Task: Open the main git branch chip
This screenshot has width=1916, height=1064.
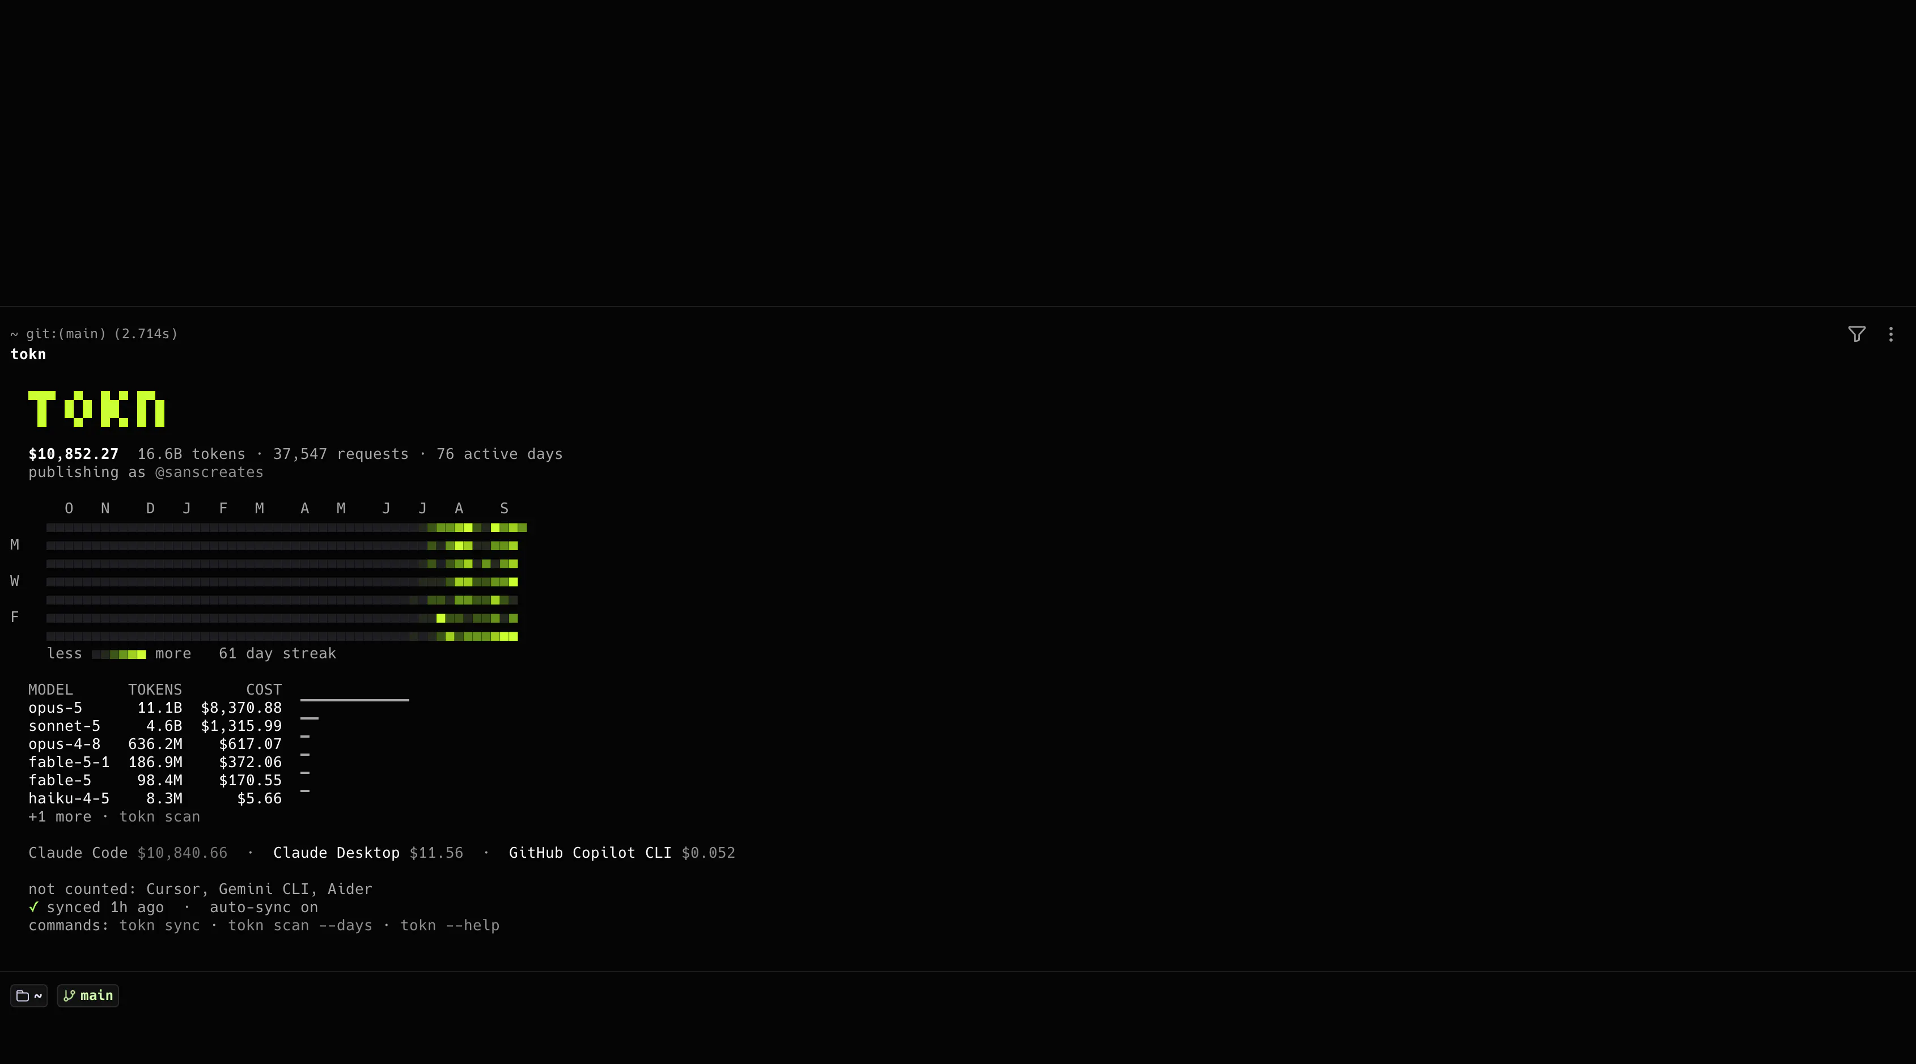Action: point(88,995)
